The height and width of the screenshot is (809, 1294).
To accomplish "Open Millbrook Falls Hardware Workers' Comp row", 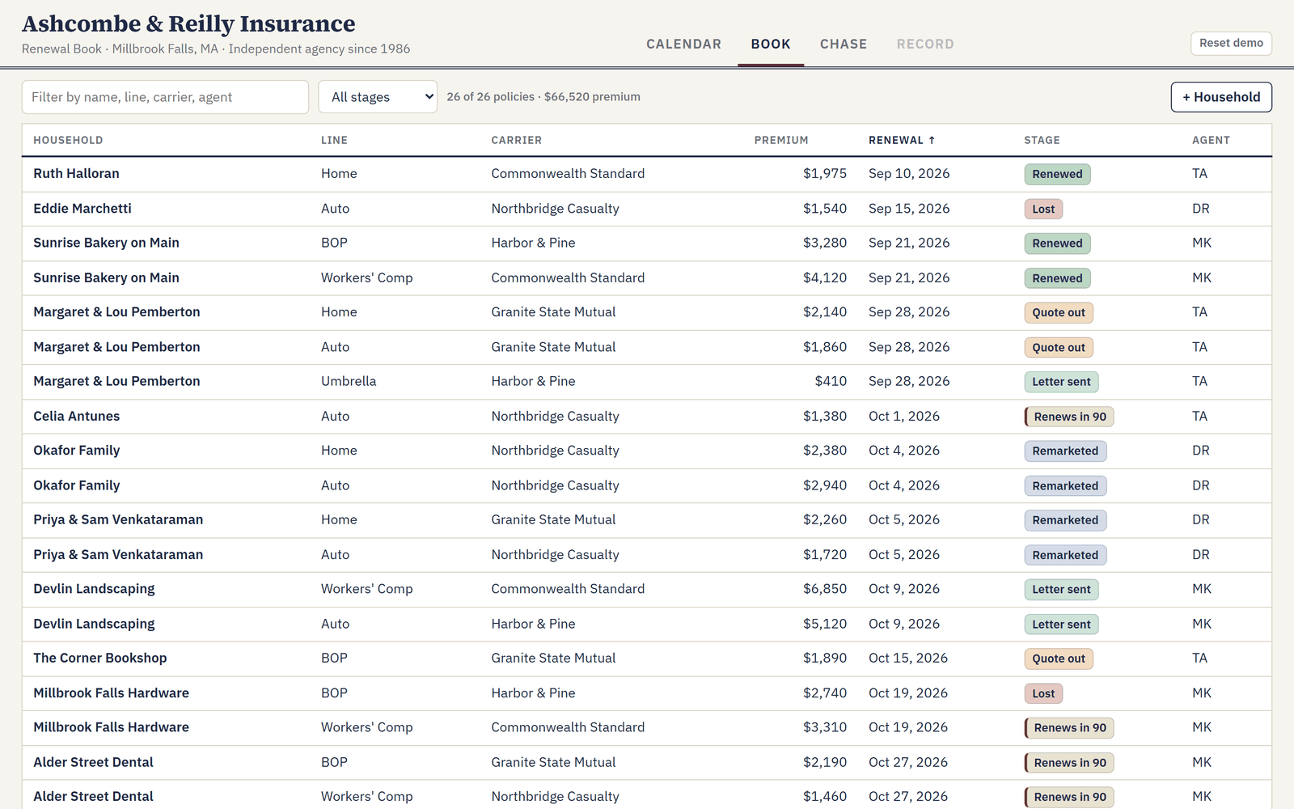I will pos(647,727).
